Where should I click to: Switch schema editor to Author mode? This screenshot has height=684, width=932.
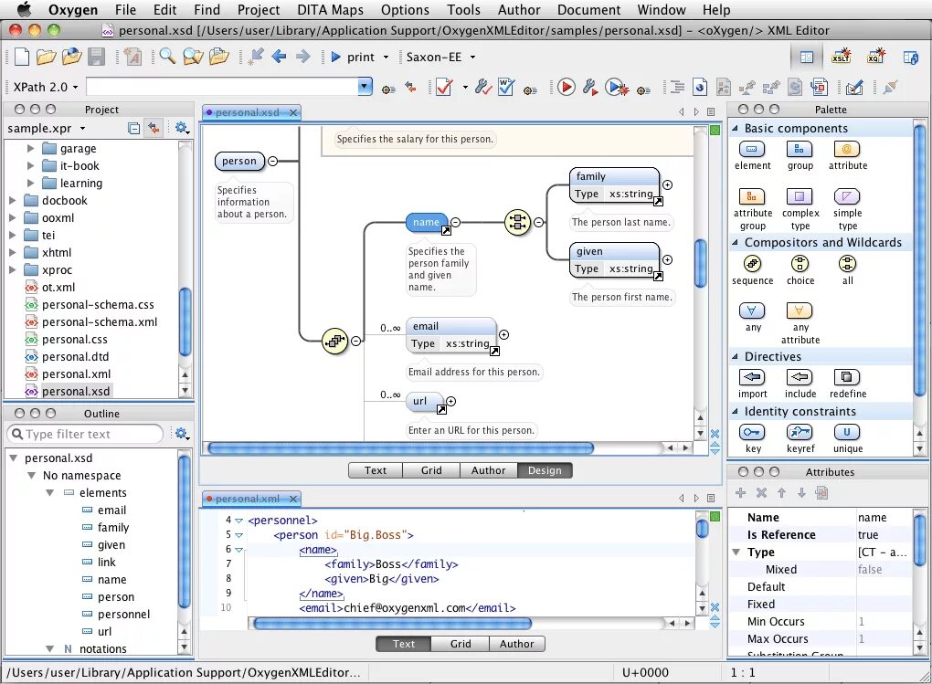[488, 470]
